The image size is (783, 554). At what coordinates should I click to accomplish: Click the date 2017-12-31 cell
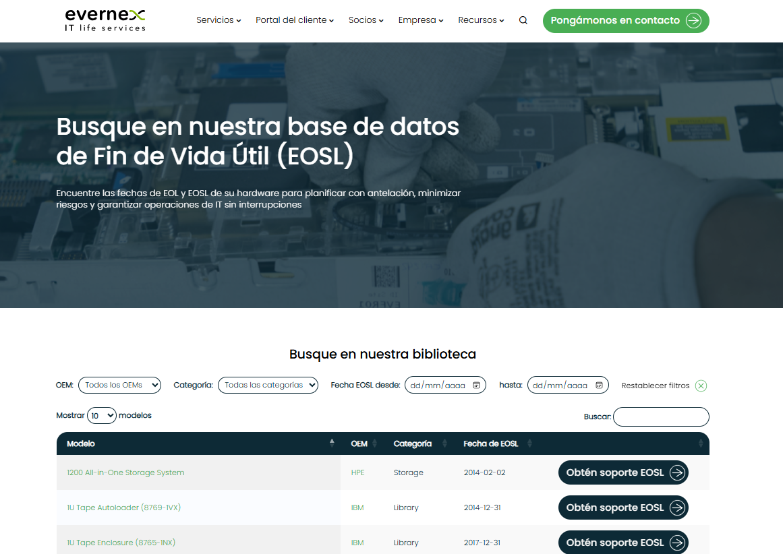coord(482,543)
